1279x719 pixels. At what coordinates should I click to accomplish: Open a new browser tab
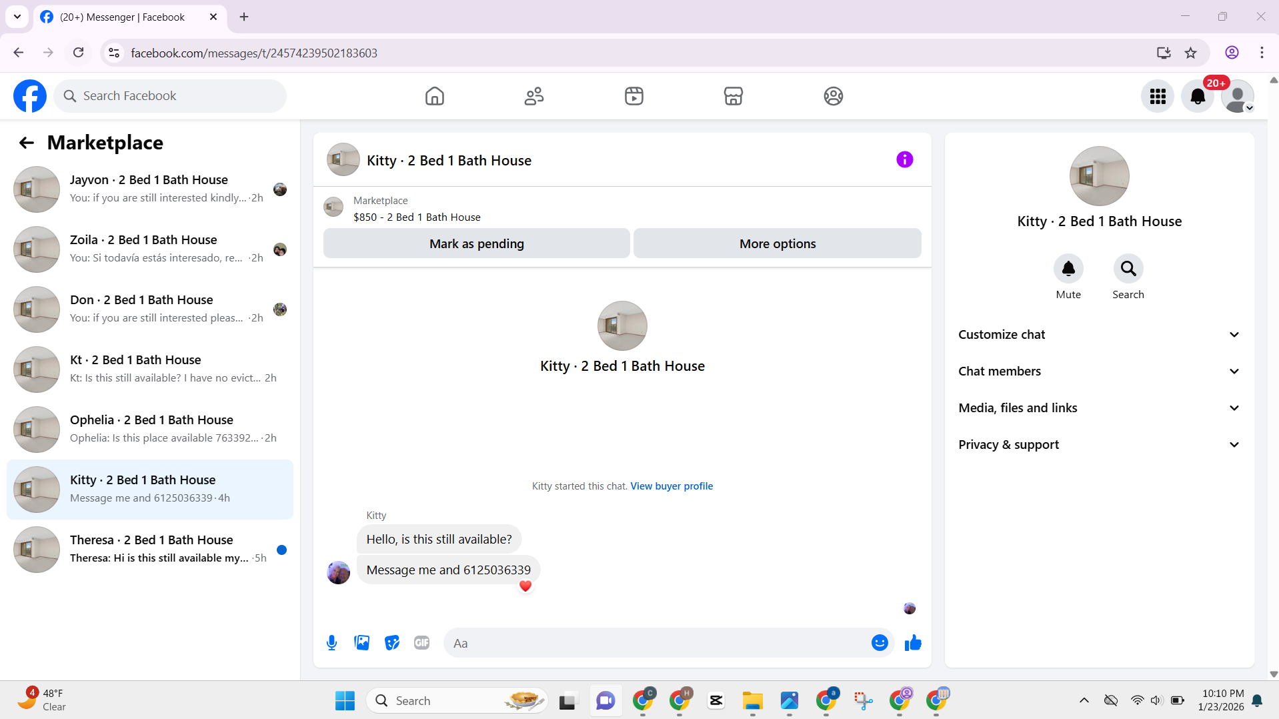pos(244,17)
